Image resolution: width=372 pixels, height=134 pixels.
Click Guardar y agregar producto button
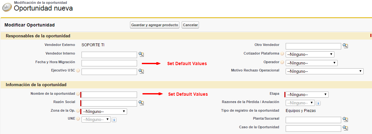pos(155,25)
